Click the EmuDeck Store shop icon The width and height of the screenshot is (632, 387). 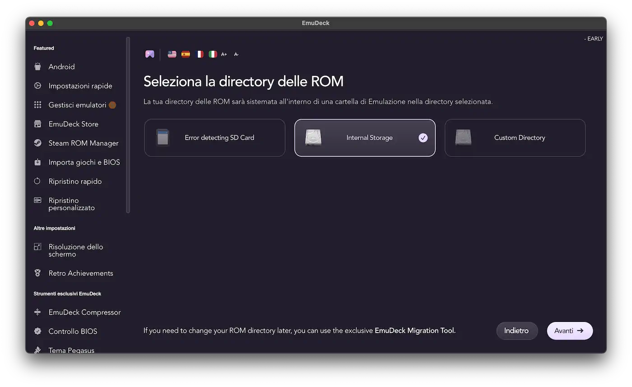pos(37,124)
